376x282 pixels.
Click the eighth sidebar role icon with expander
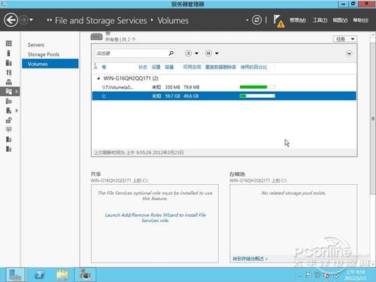pos(9,111)
